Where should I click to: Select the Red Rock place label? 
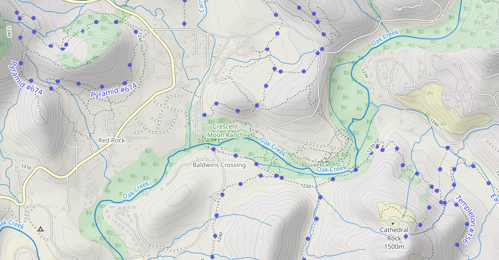(111, 140)
